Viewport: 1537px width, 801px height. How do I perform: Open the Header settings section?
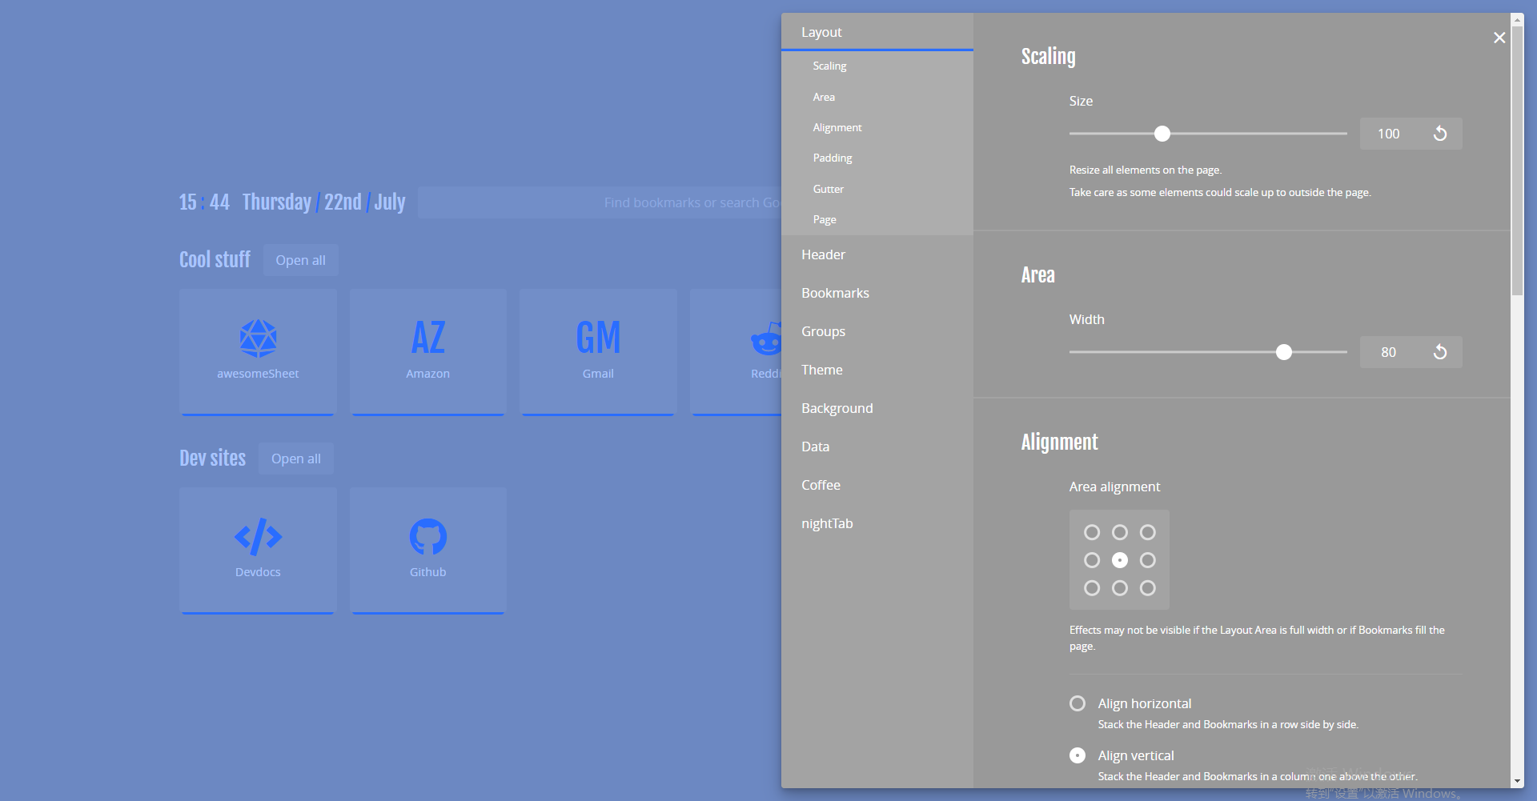(877, 254)
